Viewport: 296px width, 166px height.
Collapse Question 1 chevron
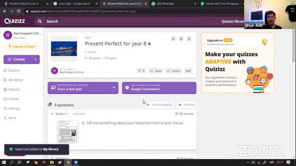coord(52,114)
